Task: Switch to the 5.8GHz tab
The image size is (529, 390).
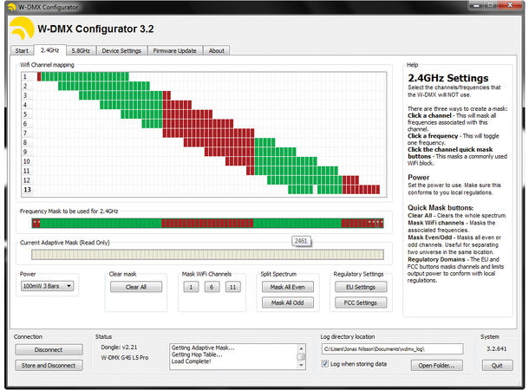Action: pyautogui.click(x=81, y=50)
